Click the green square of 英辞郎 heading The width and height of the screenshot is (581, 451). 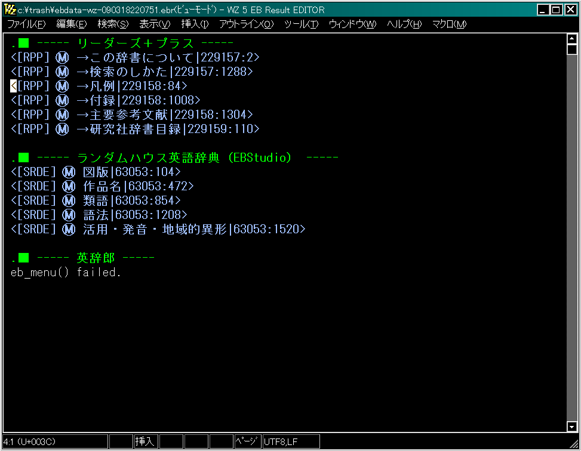click(x=24, y=258)
